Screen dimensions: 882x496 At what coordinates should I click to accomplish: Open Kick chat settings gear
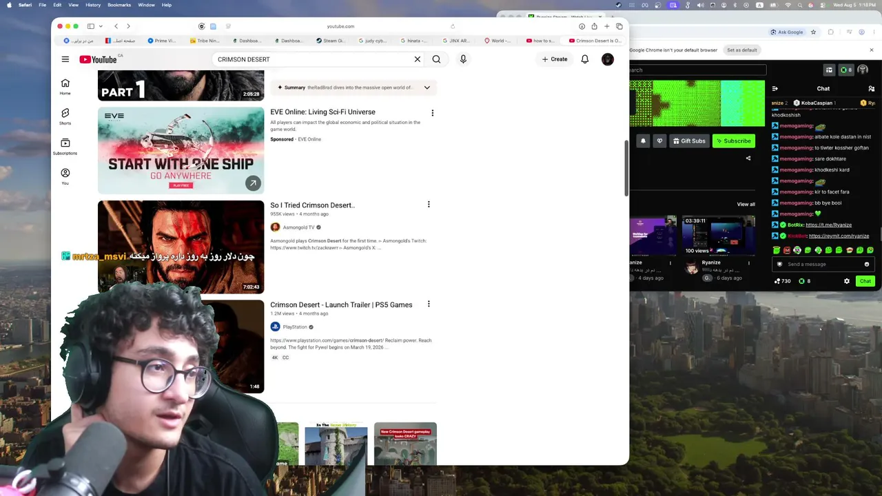[847, 281]
